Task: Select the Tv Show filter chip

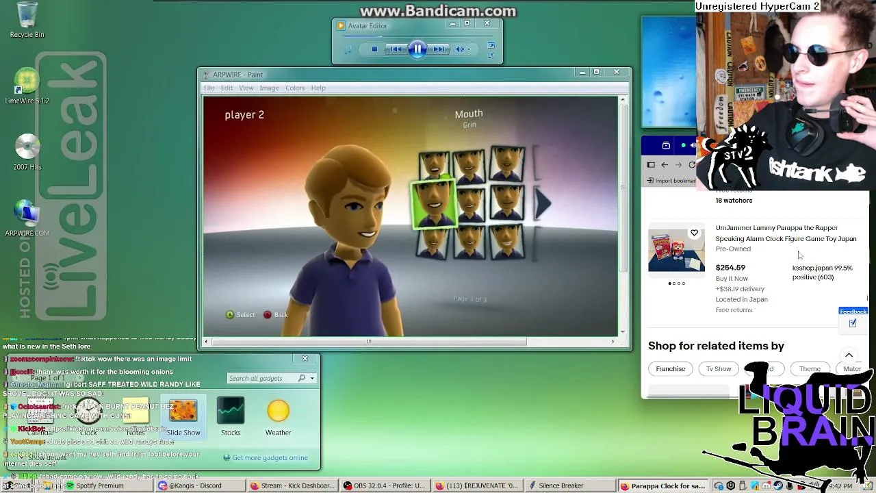Action: point(719,369)
